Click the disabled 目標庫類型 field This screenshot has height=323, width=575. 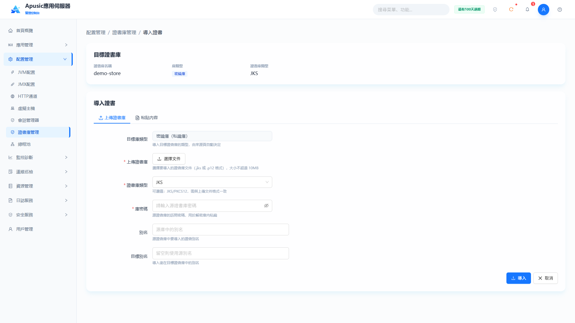[212, 136]
